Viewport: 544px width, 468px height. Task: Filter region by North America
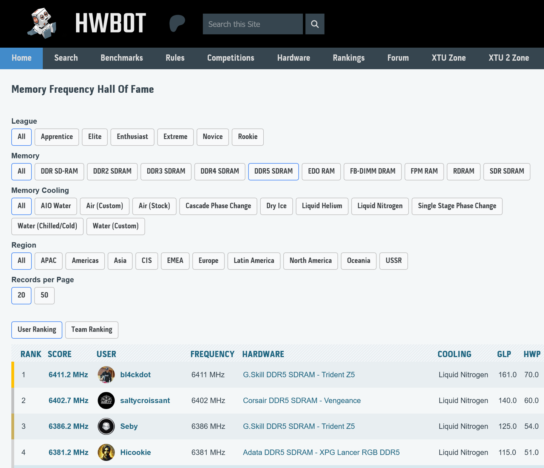point(310,261)
